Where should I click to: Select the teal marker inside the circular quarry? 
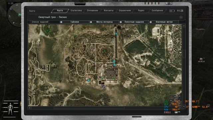(x=104, y=51)
